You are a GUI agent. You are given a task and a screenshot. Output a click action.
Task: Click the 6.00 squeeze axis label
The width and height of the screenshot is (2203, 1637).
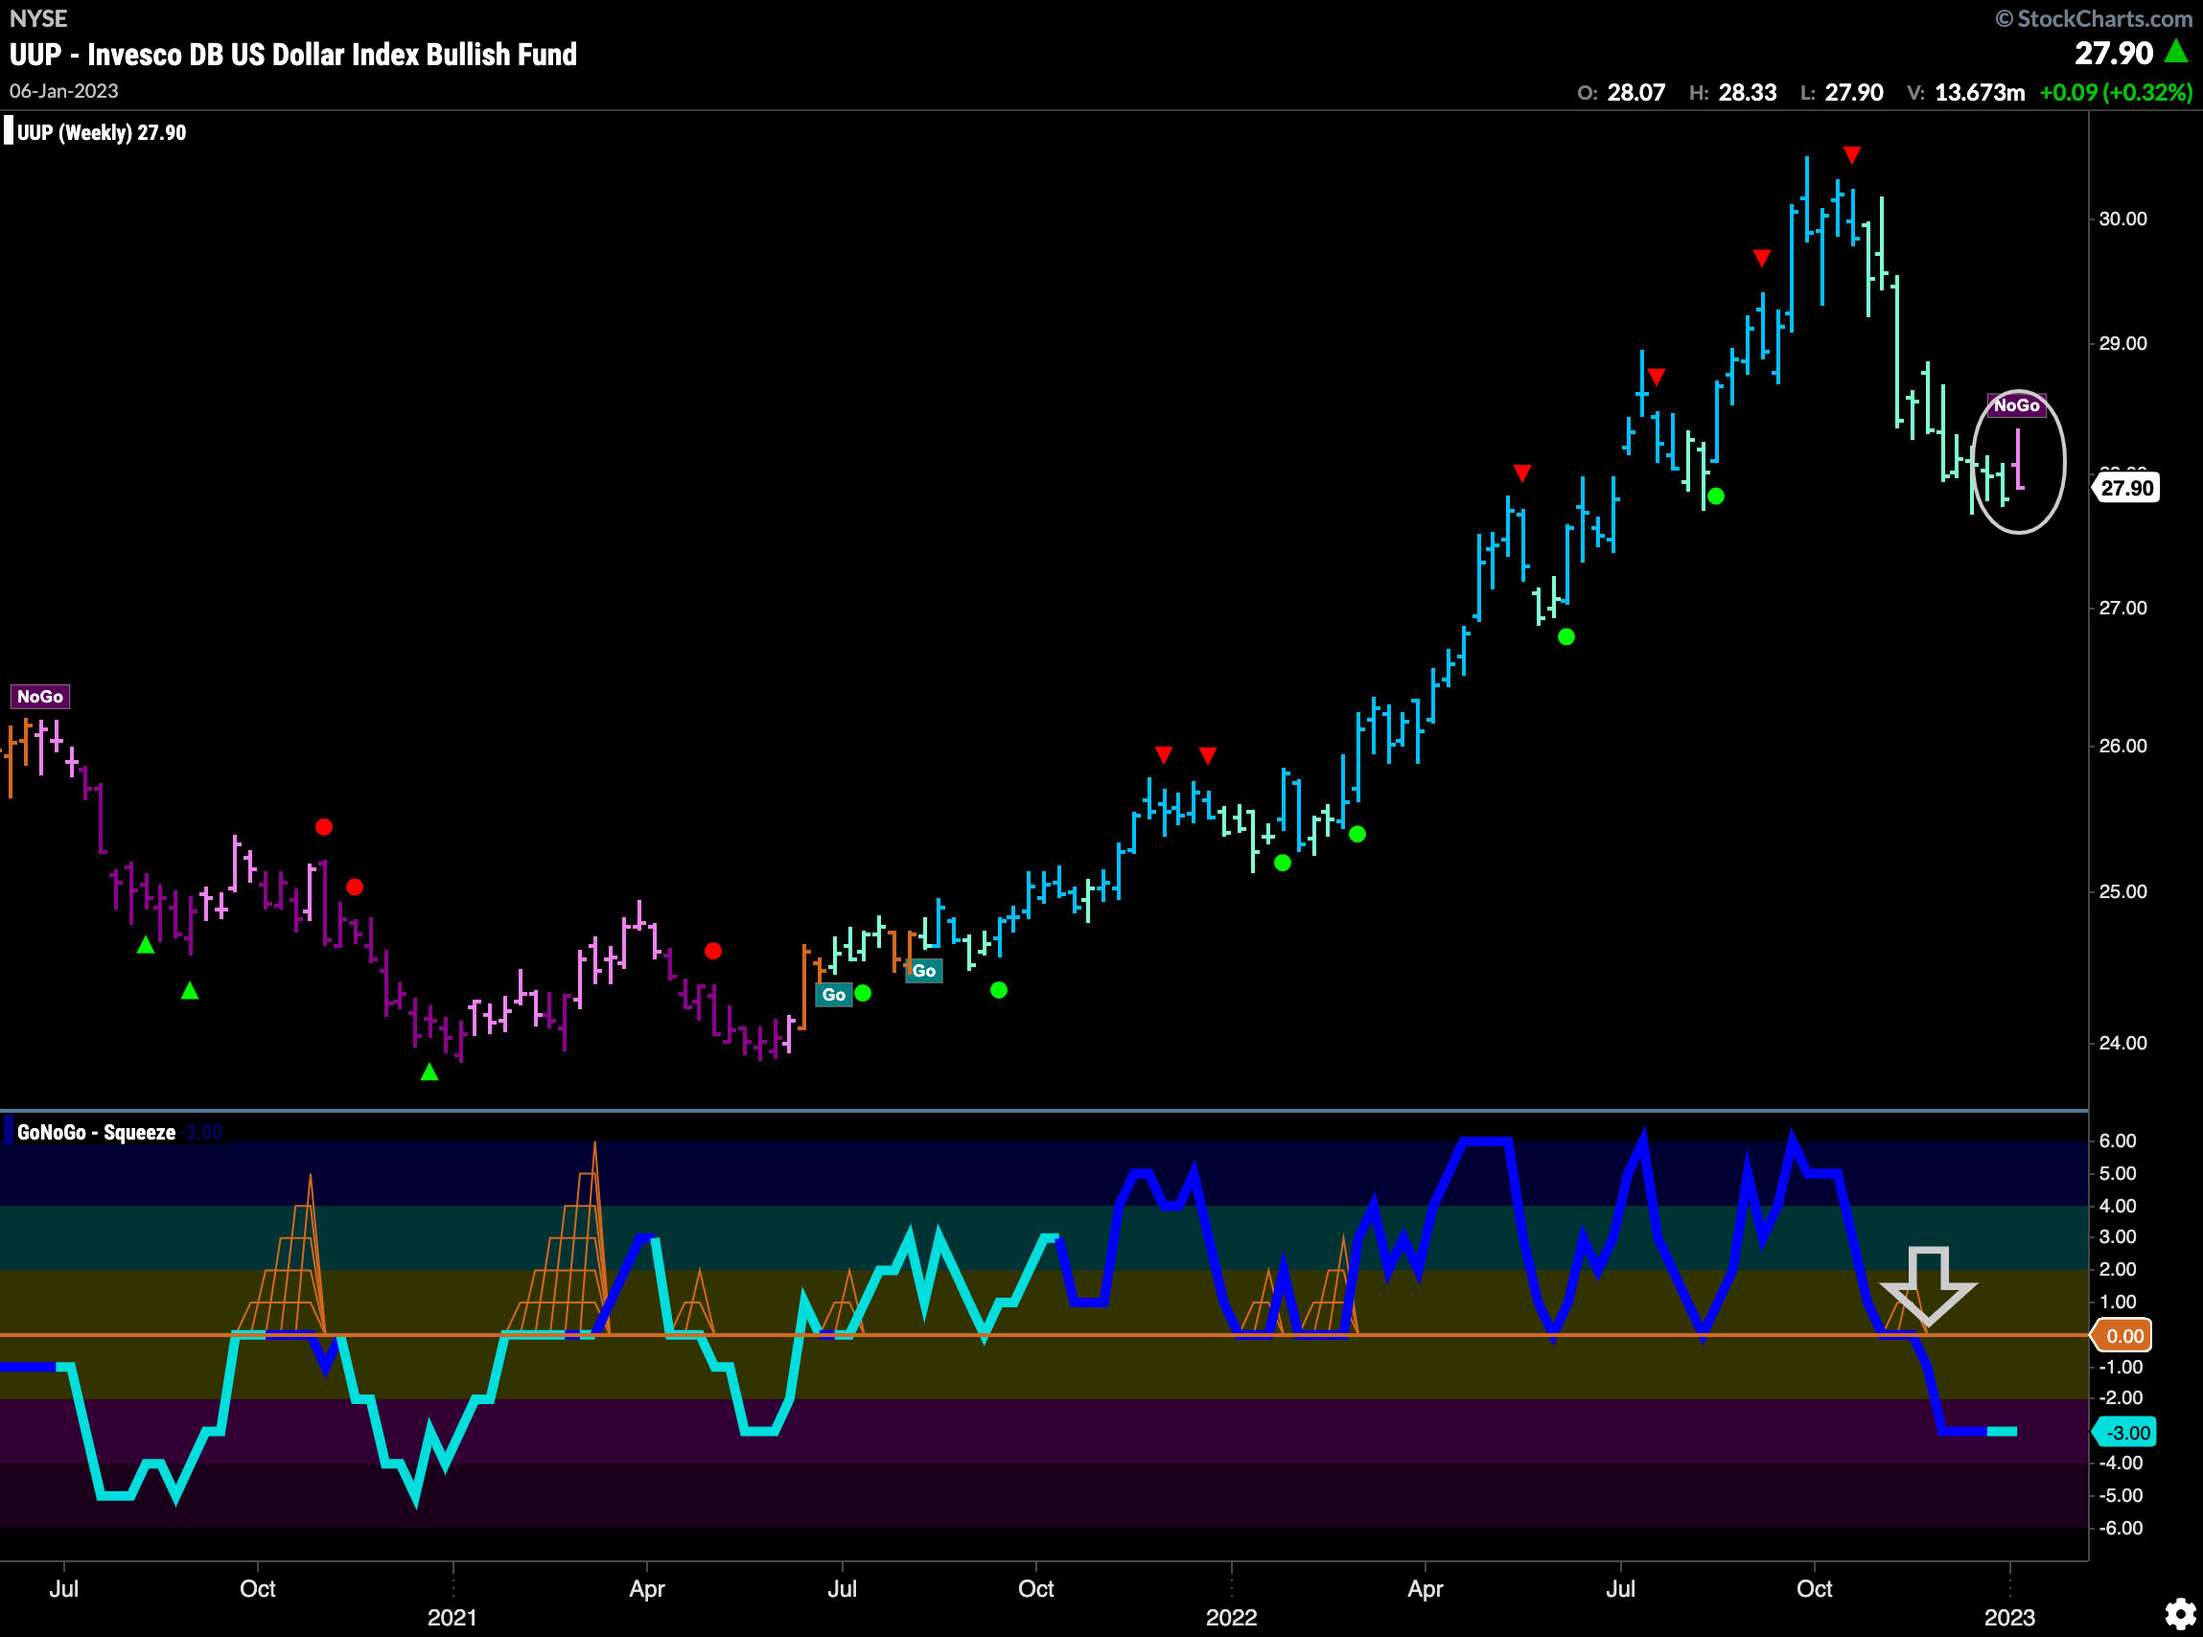pyautogui.click(x=2118, y=1141)
